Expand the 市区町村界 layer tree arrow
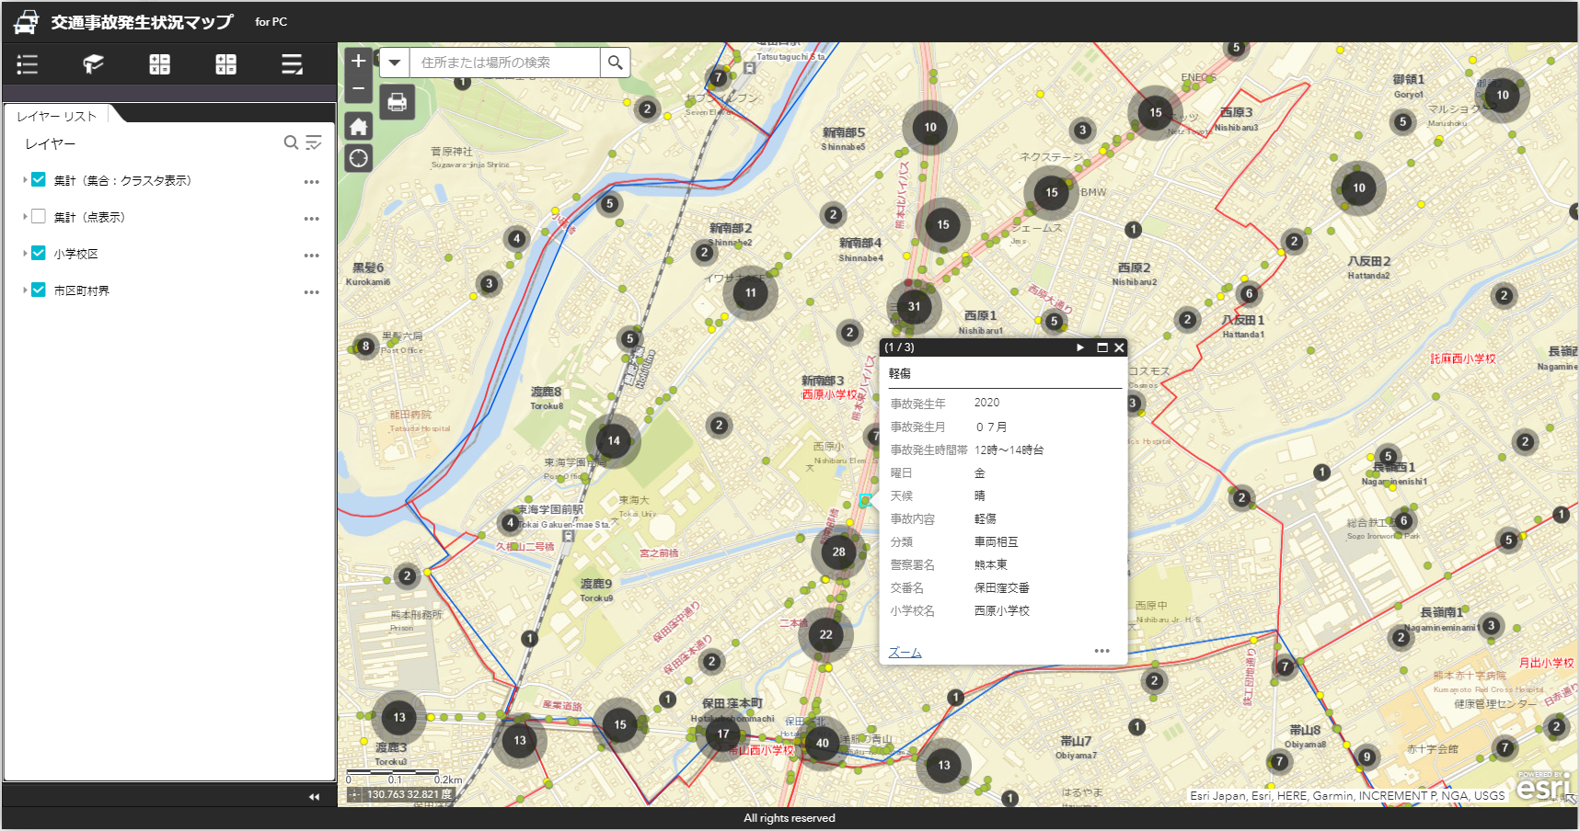 (x=25, y=290)
